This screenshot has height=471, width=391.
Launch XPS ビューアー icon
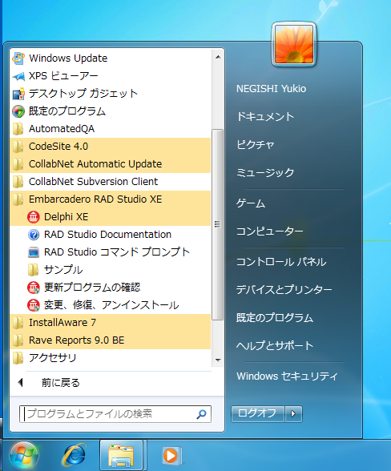tap(18, 76)
